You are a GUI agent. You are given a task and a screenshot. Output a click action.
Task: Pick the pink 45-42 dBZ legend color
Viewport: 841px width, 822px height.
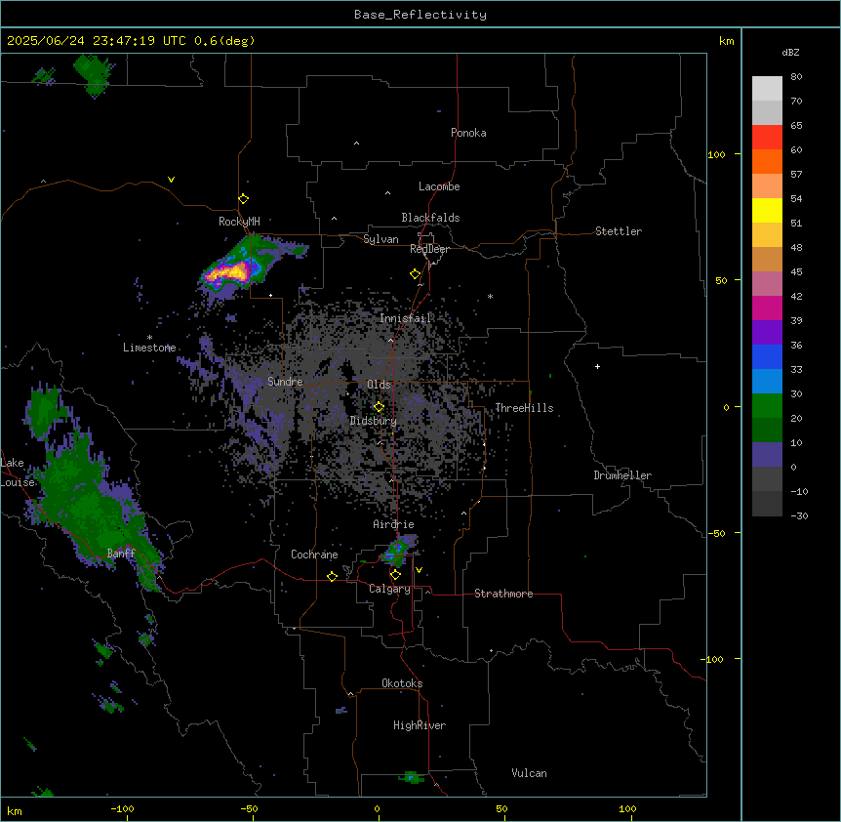click(x=767, y=284)
